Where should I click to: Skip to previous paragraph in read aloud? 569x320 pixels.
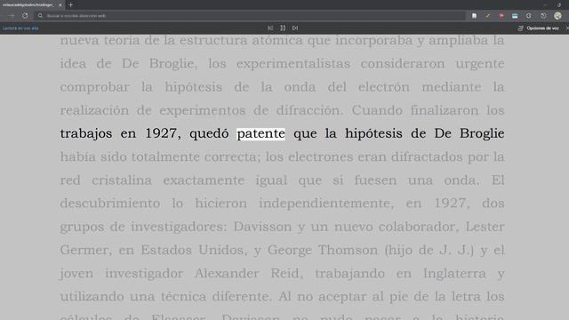[270, 28]
